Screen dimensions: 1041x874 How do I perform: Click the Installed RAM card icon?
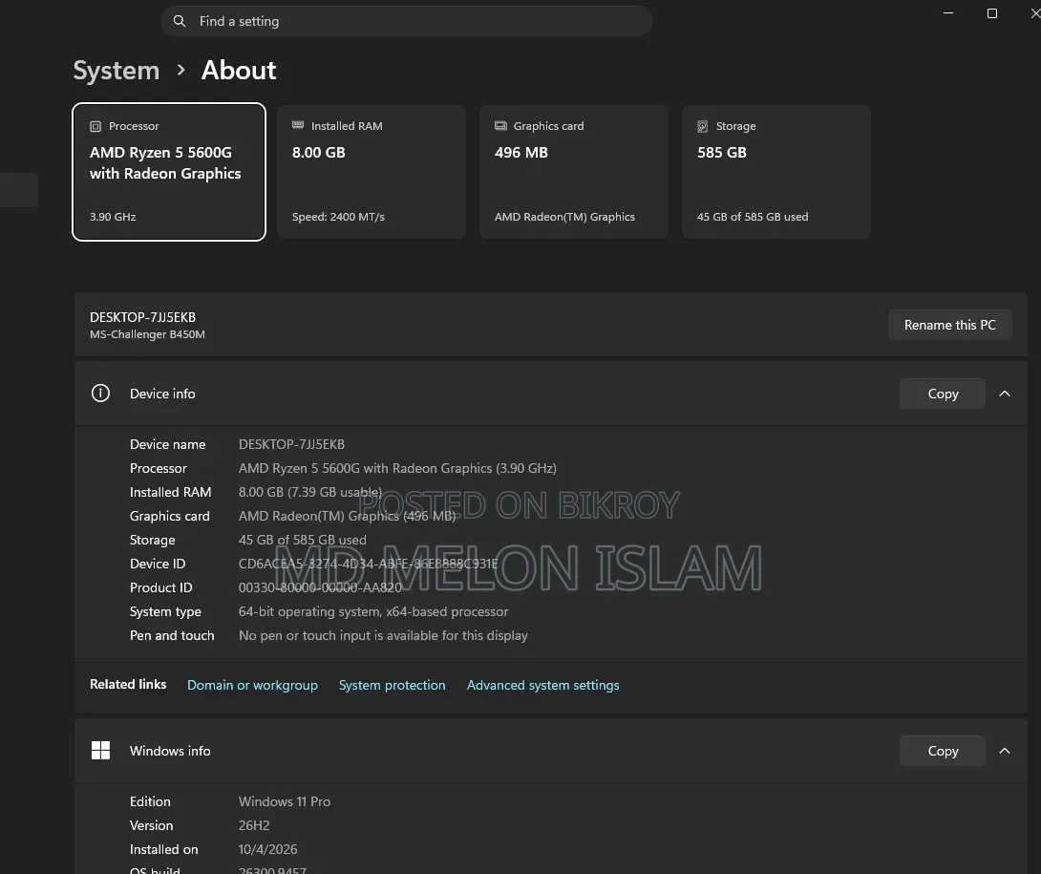[298, 125]
